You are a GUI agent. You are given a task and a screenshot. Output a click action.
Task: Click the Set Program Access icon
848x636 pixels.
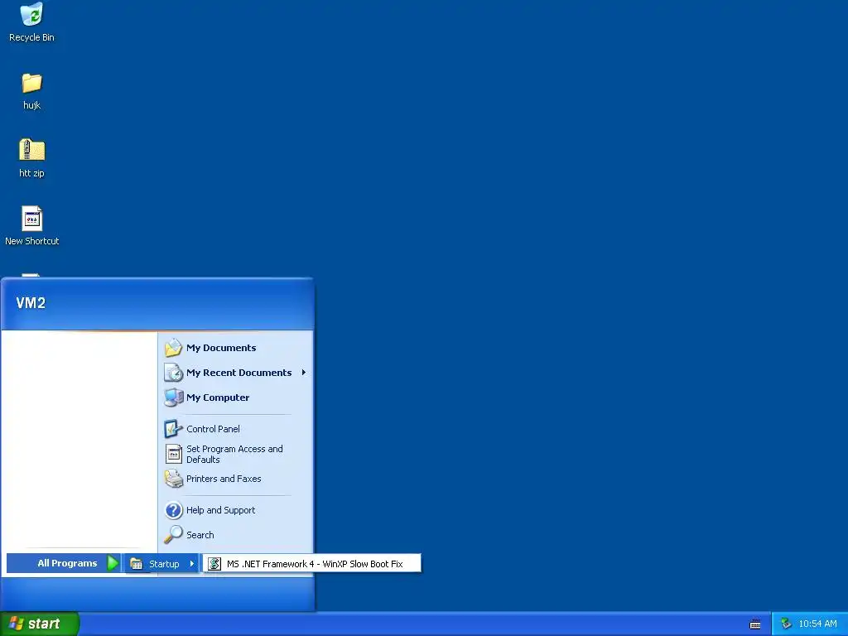[174, 454]
